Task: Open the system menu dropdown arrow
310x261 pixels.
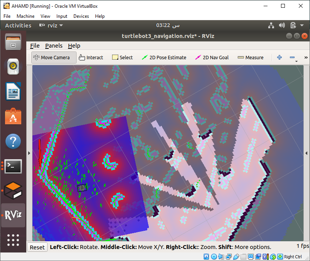Action: pos(302,26)
